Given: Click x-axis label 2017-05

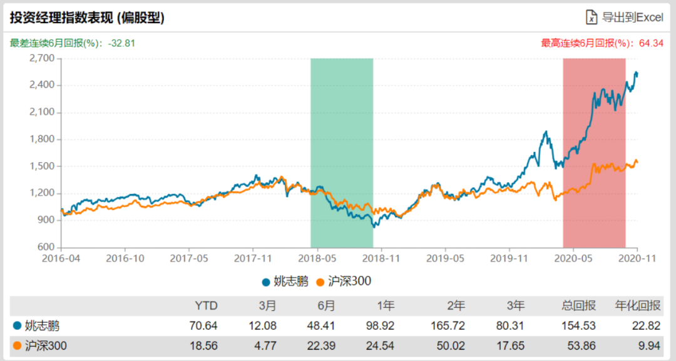Looking at the screenshot, I should point(189,258).
